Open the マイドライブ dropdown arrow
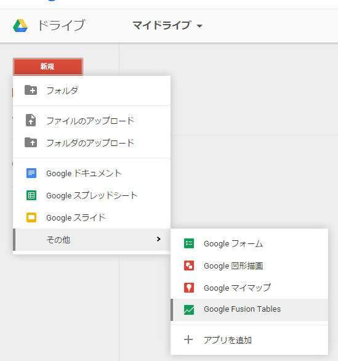 [x=199, y=26]
